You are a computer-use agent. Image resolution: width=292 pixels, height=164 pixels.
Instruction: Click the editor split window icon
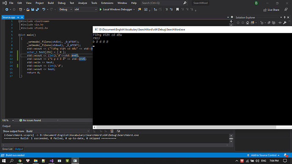pos(231,21)
